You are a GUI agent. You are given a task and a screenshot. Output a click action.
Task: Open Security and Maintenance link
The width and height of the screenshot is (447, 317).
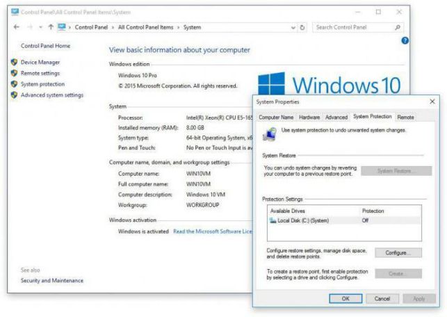tap(52, 281)
